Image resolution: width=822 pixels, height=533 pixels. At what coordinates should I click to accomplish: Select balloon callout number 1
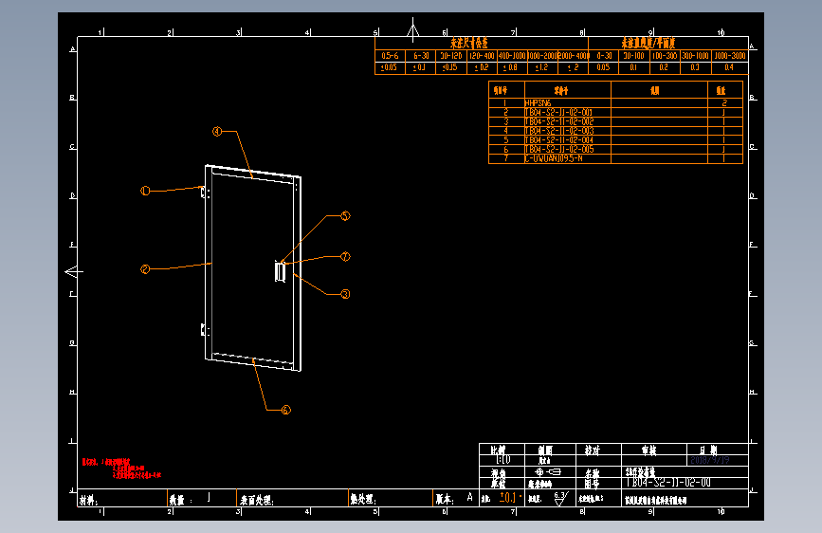[145, 191]
